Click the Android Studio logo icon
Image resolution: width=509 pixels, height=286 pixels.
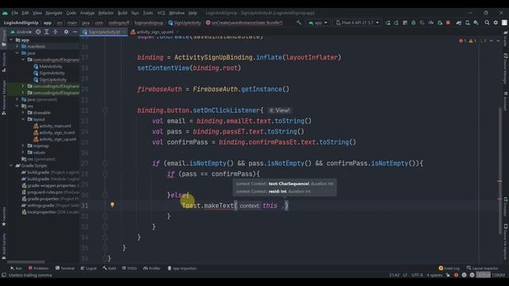pos(5,13)
